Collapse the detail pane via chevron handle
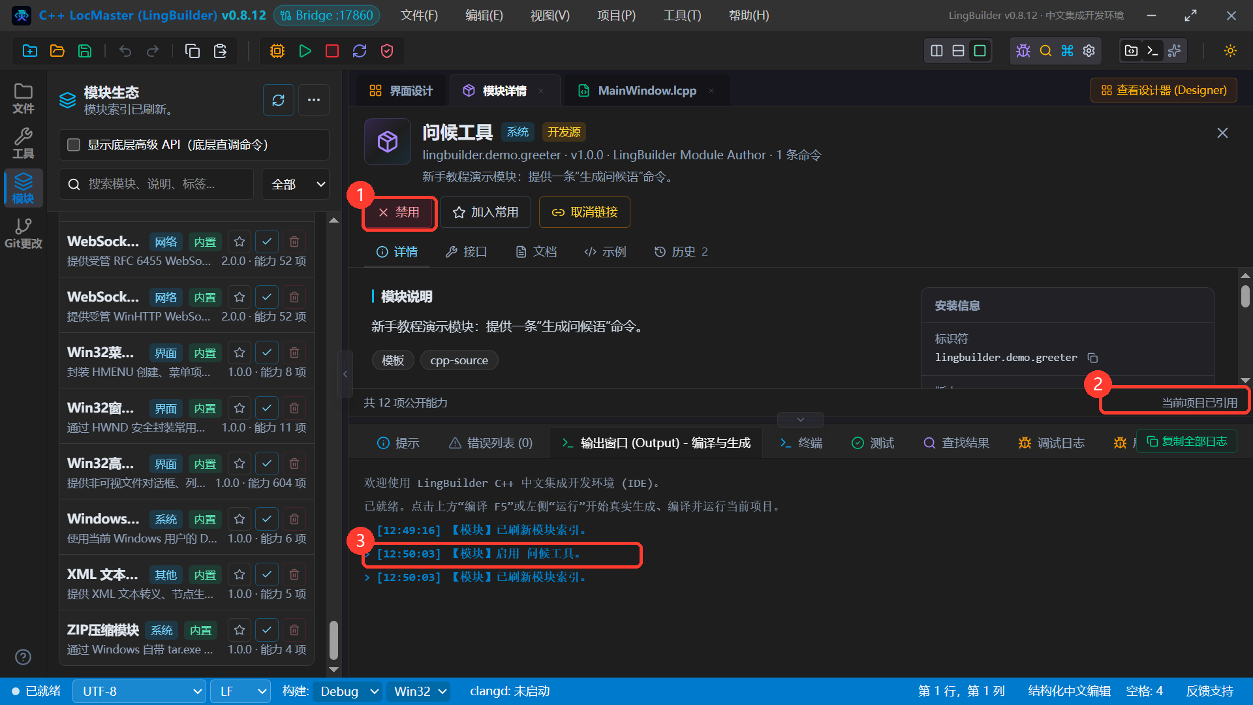The image size is (1253, 705). click(x=801, y=420)
